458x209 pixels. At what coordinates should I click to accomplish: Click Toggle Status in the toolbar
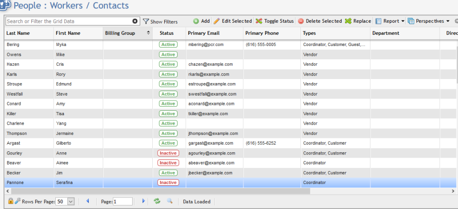275,21
